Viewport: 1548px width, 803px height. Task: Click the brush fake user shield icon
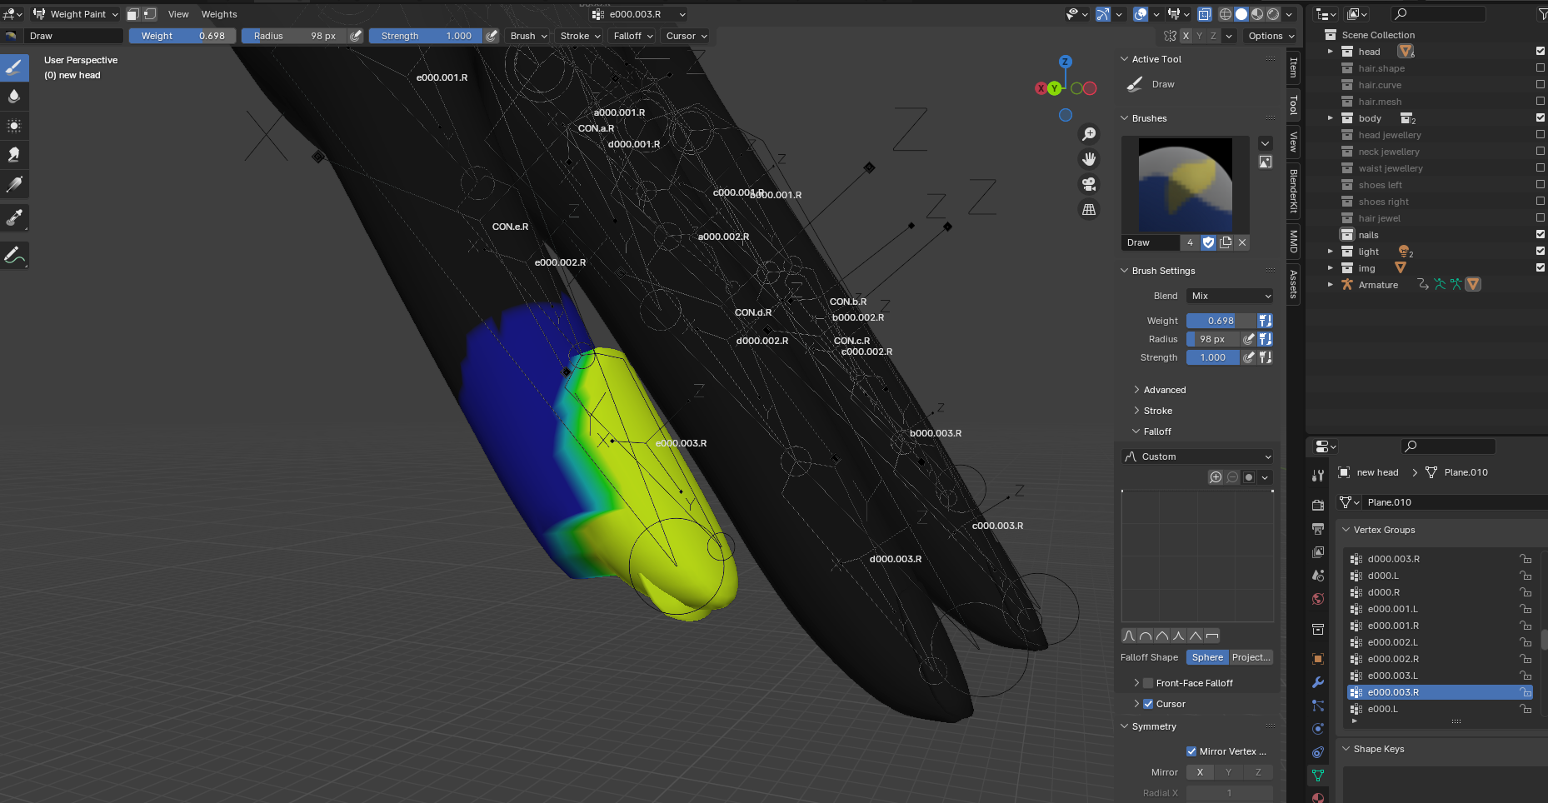[x=1209, y=242]
